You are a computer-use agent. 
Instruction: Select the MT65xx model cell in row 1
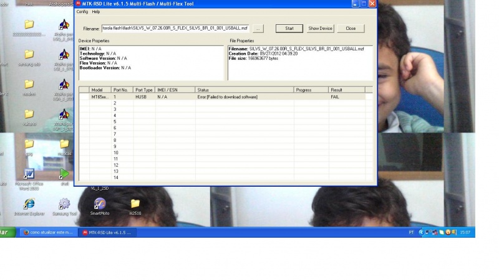(100, 97)
